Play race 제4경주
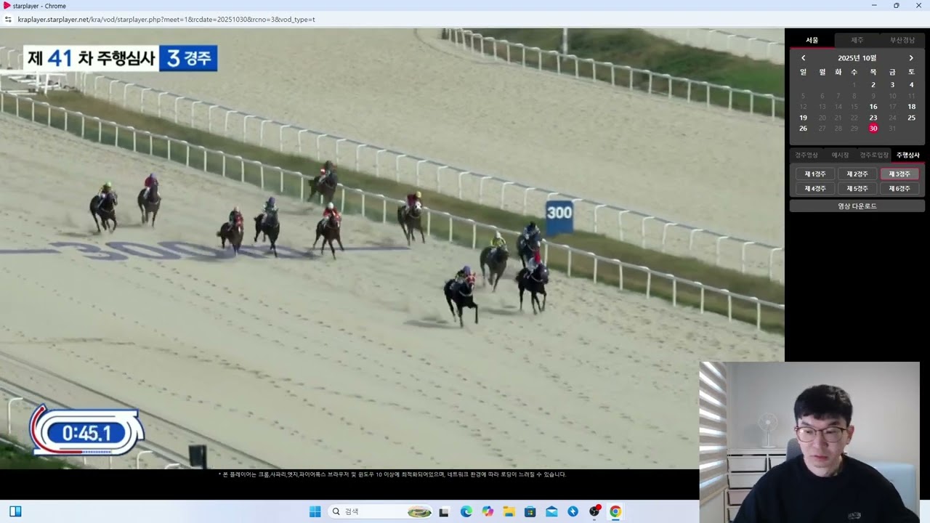930x523 pixels. [815, 189]
